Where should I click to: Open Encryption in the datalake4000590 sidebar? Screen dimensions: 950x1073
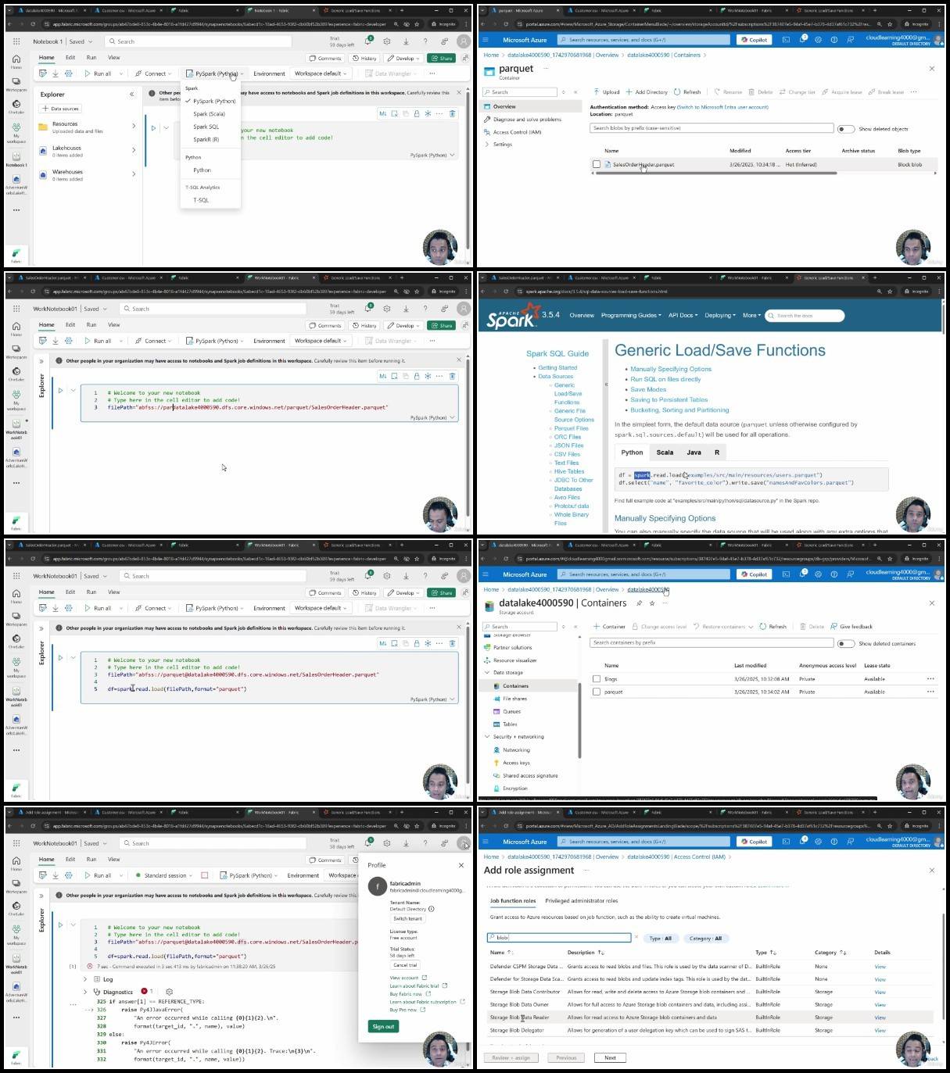514,789
